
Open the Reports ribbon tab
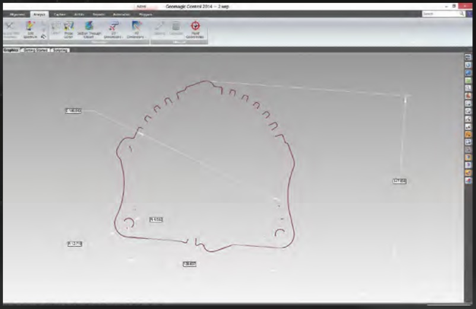click(x=96, y=14)
